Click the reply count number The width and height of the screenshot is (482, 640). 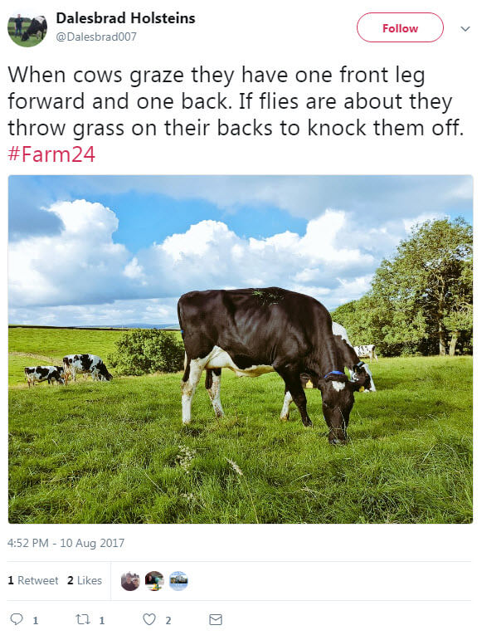(x=36, y=620)
